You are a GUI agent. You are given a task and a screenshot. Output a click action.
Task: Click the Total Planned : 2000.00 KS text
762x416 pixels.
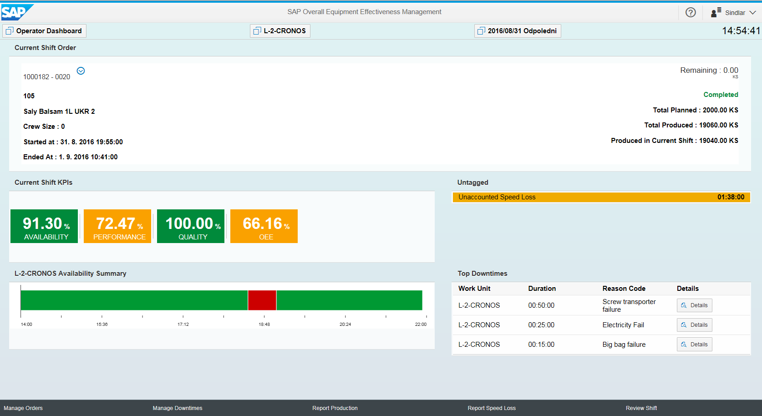tap(696, 110)
